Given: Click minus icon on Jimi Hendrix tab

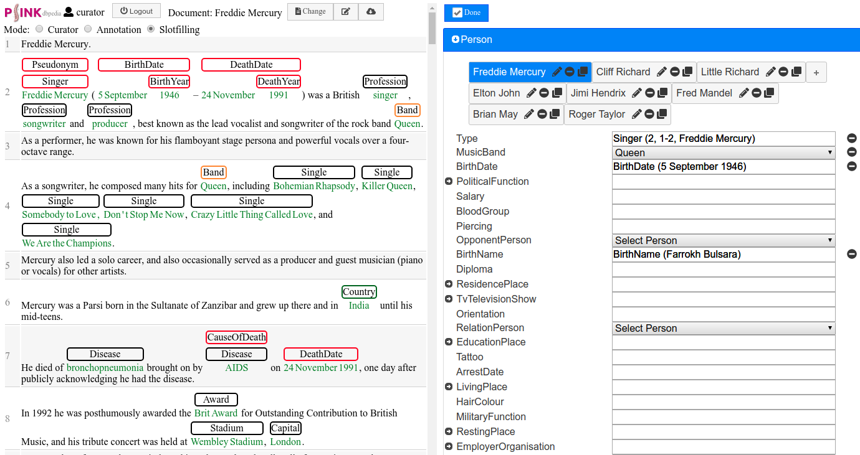Looking at the screenshot, I should 649,93.
